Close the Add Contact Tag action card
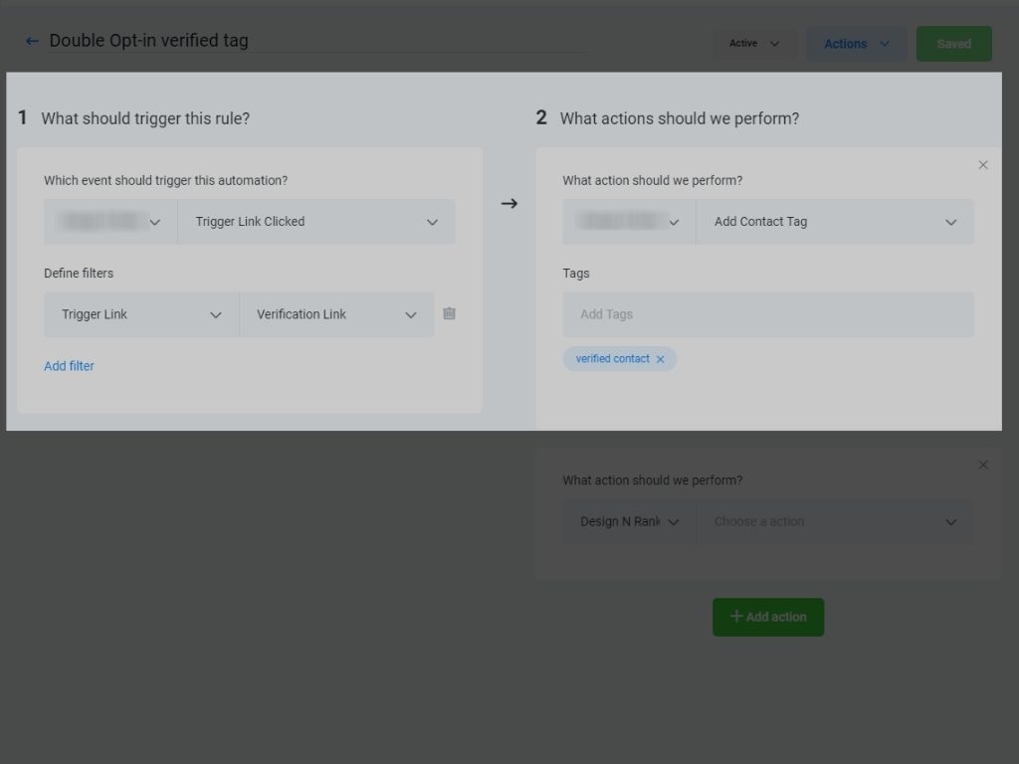Viewport: 1019px width, 764px height. [982, 165]
